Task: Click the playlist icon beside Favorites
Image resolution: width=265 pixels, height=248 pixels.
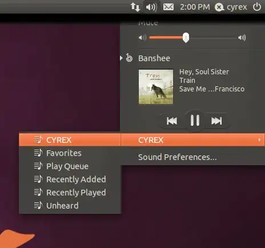Action: coord(38,153)
